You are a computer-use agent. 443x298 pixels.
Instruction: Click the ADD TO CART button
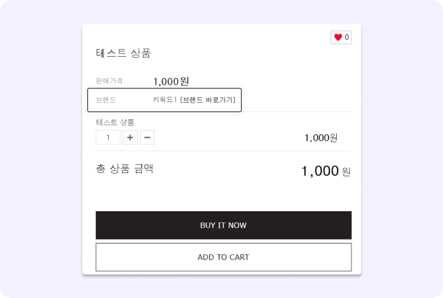[223, 257]
